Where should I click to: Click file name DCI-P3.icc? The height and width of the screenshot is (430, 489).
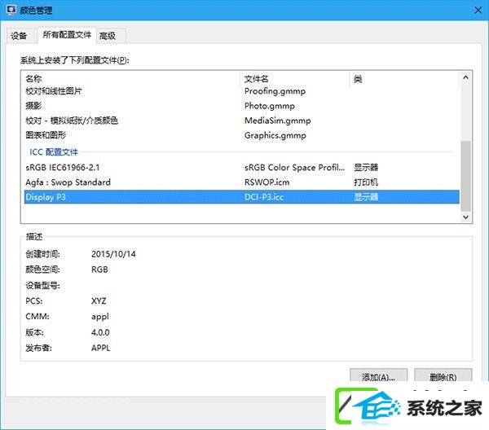point(264,197)
